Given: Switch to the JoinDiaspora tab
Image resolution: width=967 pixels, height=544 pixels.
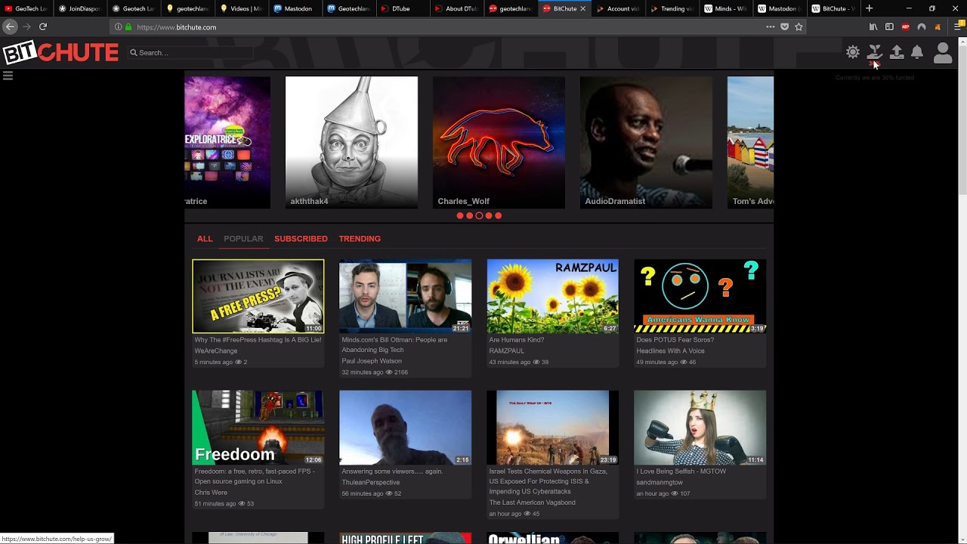Looking at the screenshot, I should pyautogui.click(x=79, y=9).
